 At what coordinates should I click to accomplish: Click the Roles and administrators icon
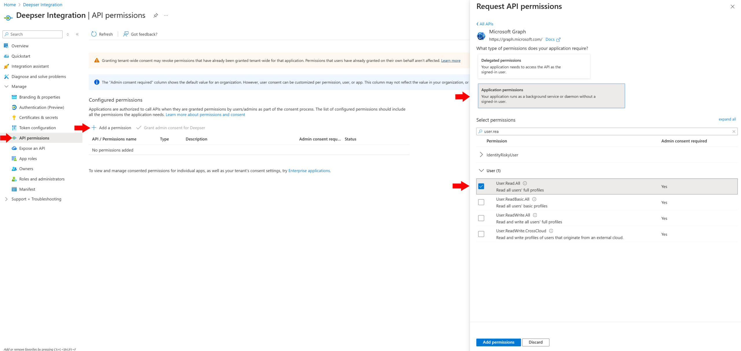coord(14,179)
